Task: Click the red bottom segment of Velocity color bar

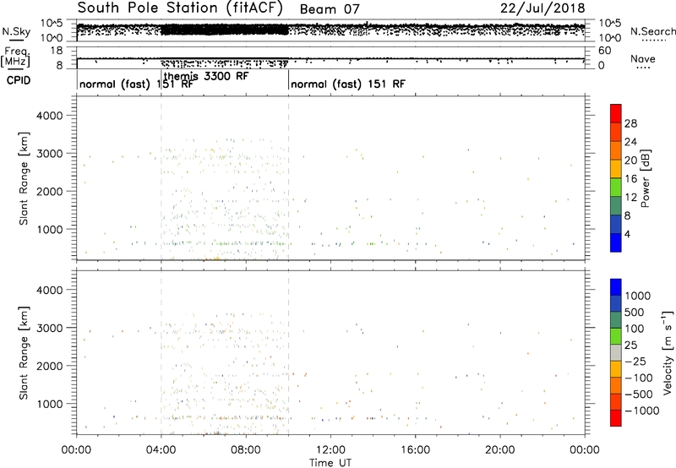Action: 616,418
